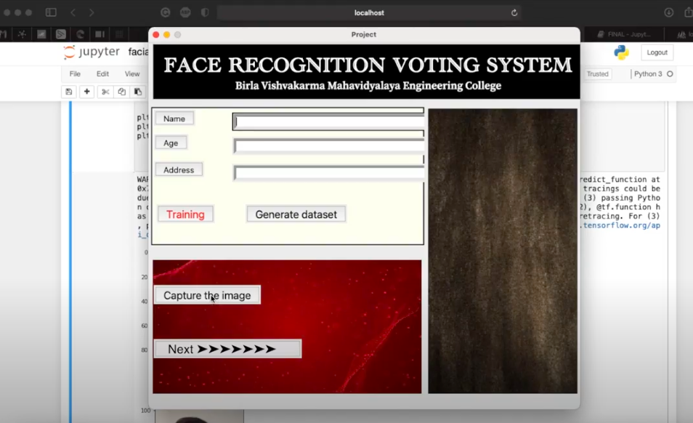This screenshot has width=693, height=423.
Task: Click the Age input field
Action: tap(329, 146)
